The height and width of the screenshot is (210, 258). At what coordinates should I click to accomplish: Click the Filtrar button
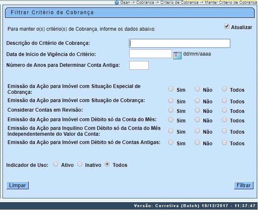[x=243, y=186]
